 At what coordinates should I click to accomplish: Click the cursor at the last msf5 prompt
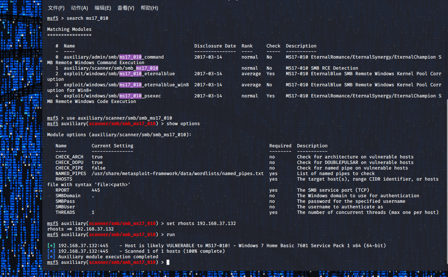click(x=168, y=262)
